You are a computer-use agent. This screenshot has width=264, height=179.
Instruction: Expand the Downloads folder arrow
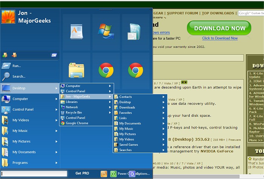point(164,107)
